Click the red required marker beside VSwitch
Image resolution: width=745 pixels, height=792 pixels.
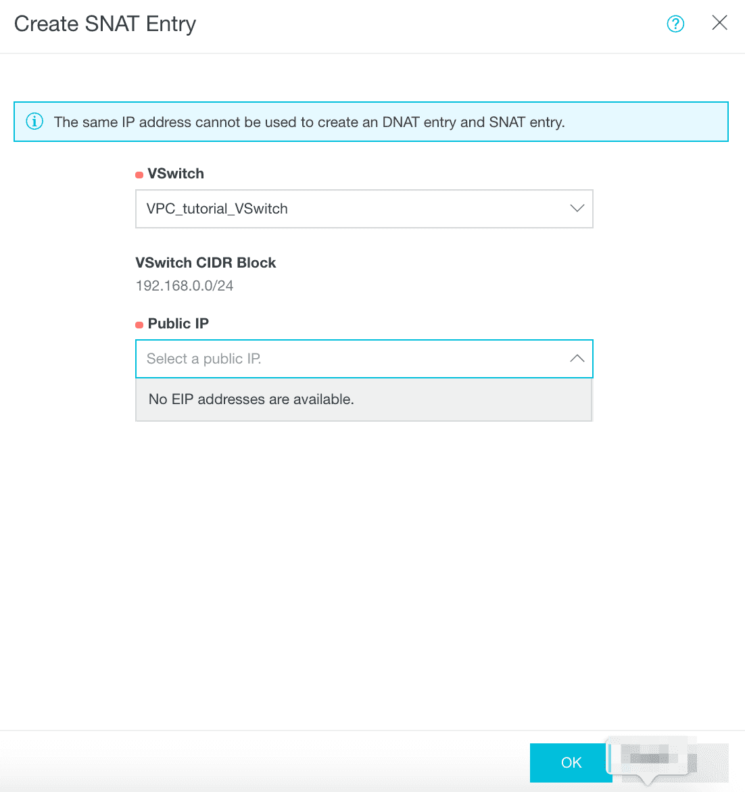coord(139,175)
